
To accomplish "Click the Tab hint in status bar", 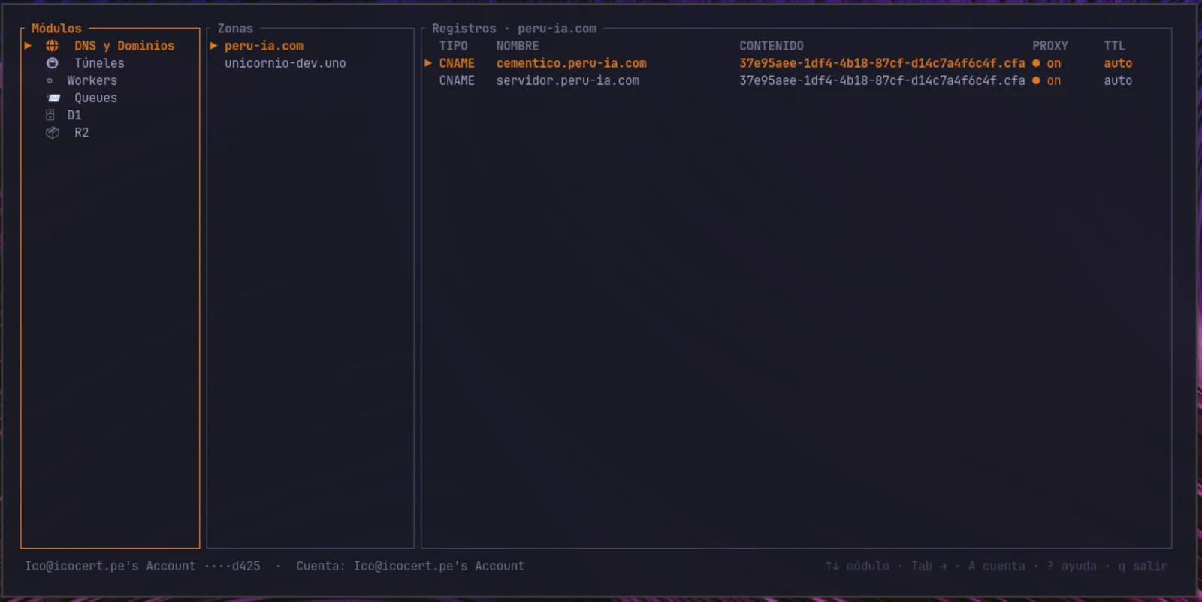I will click(x=929, y=566).
